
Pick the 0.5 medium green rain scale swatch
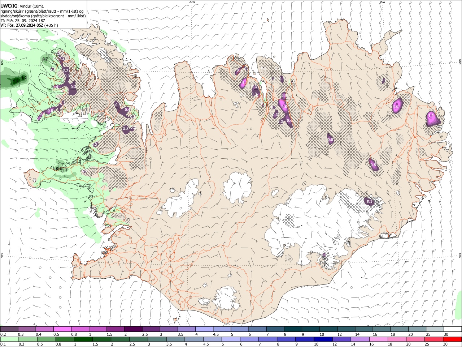pyautogui.click(x=46, y=339)
